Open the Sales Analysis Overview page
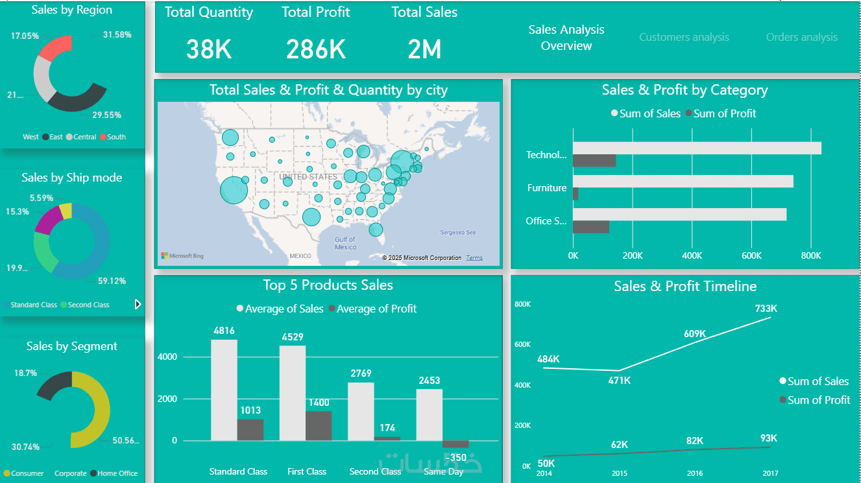 coord(566,38)
